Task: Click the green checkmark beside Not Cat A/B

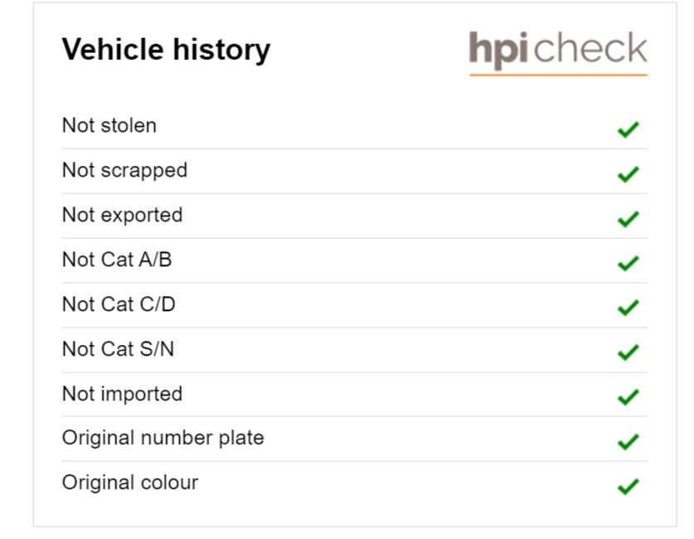Action: [x=628, y=264]
